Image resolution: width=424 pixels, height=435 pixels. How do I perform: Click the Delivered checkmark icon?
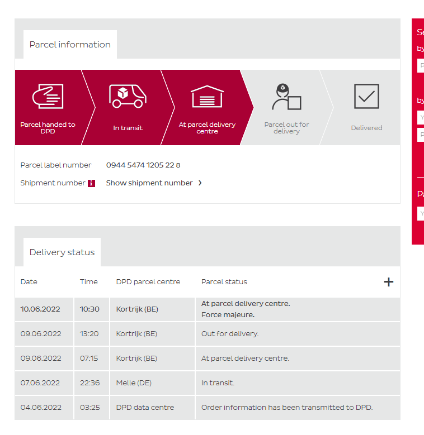point(366,96)
